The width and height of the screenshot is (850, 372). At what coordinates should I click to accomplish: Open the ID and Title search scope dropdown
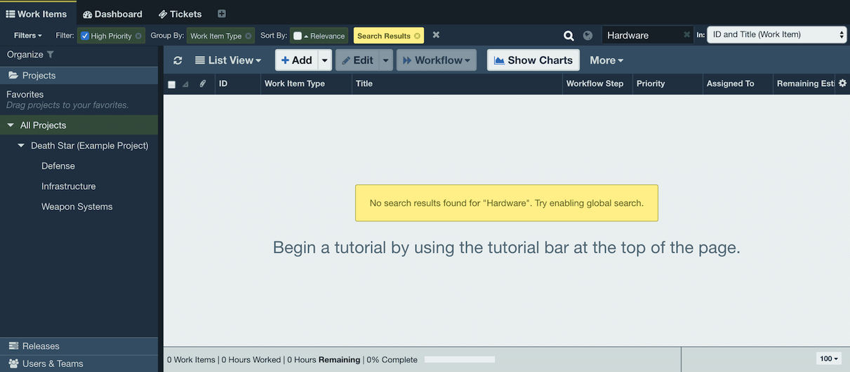(777, 34)
